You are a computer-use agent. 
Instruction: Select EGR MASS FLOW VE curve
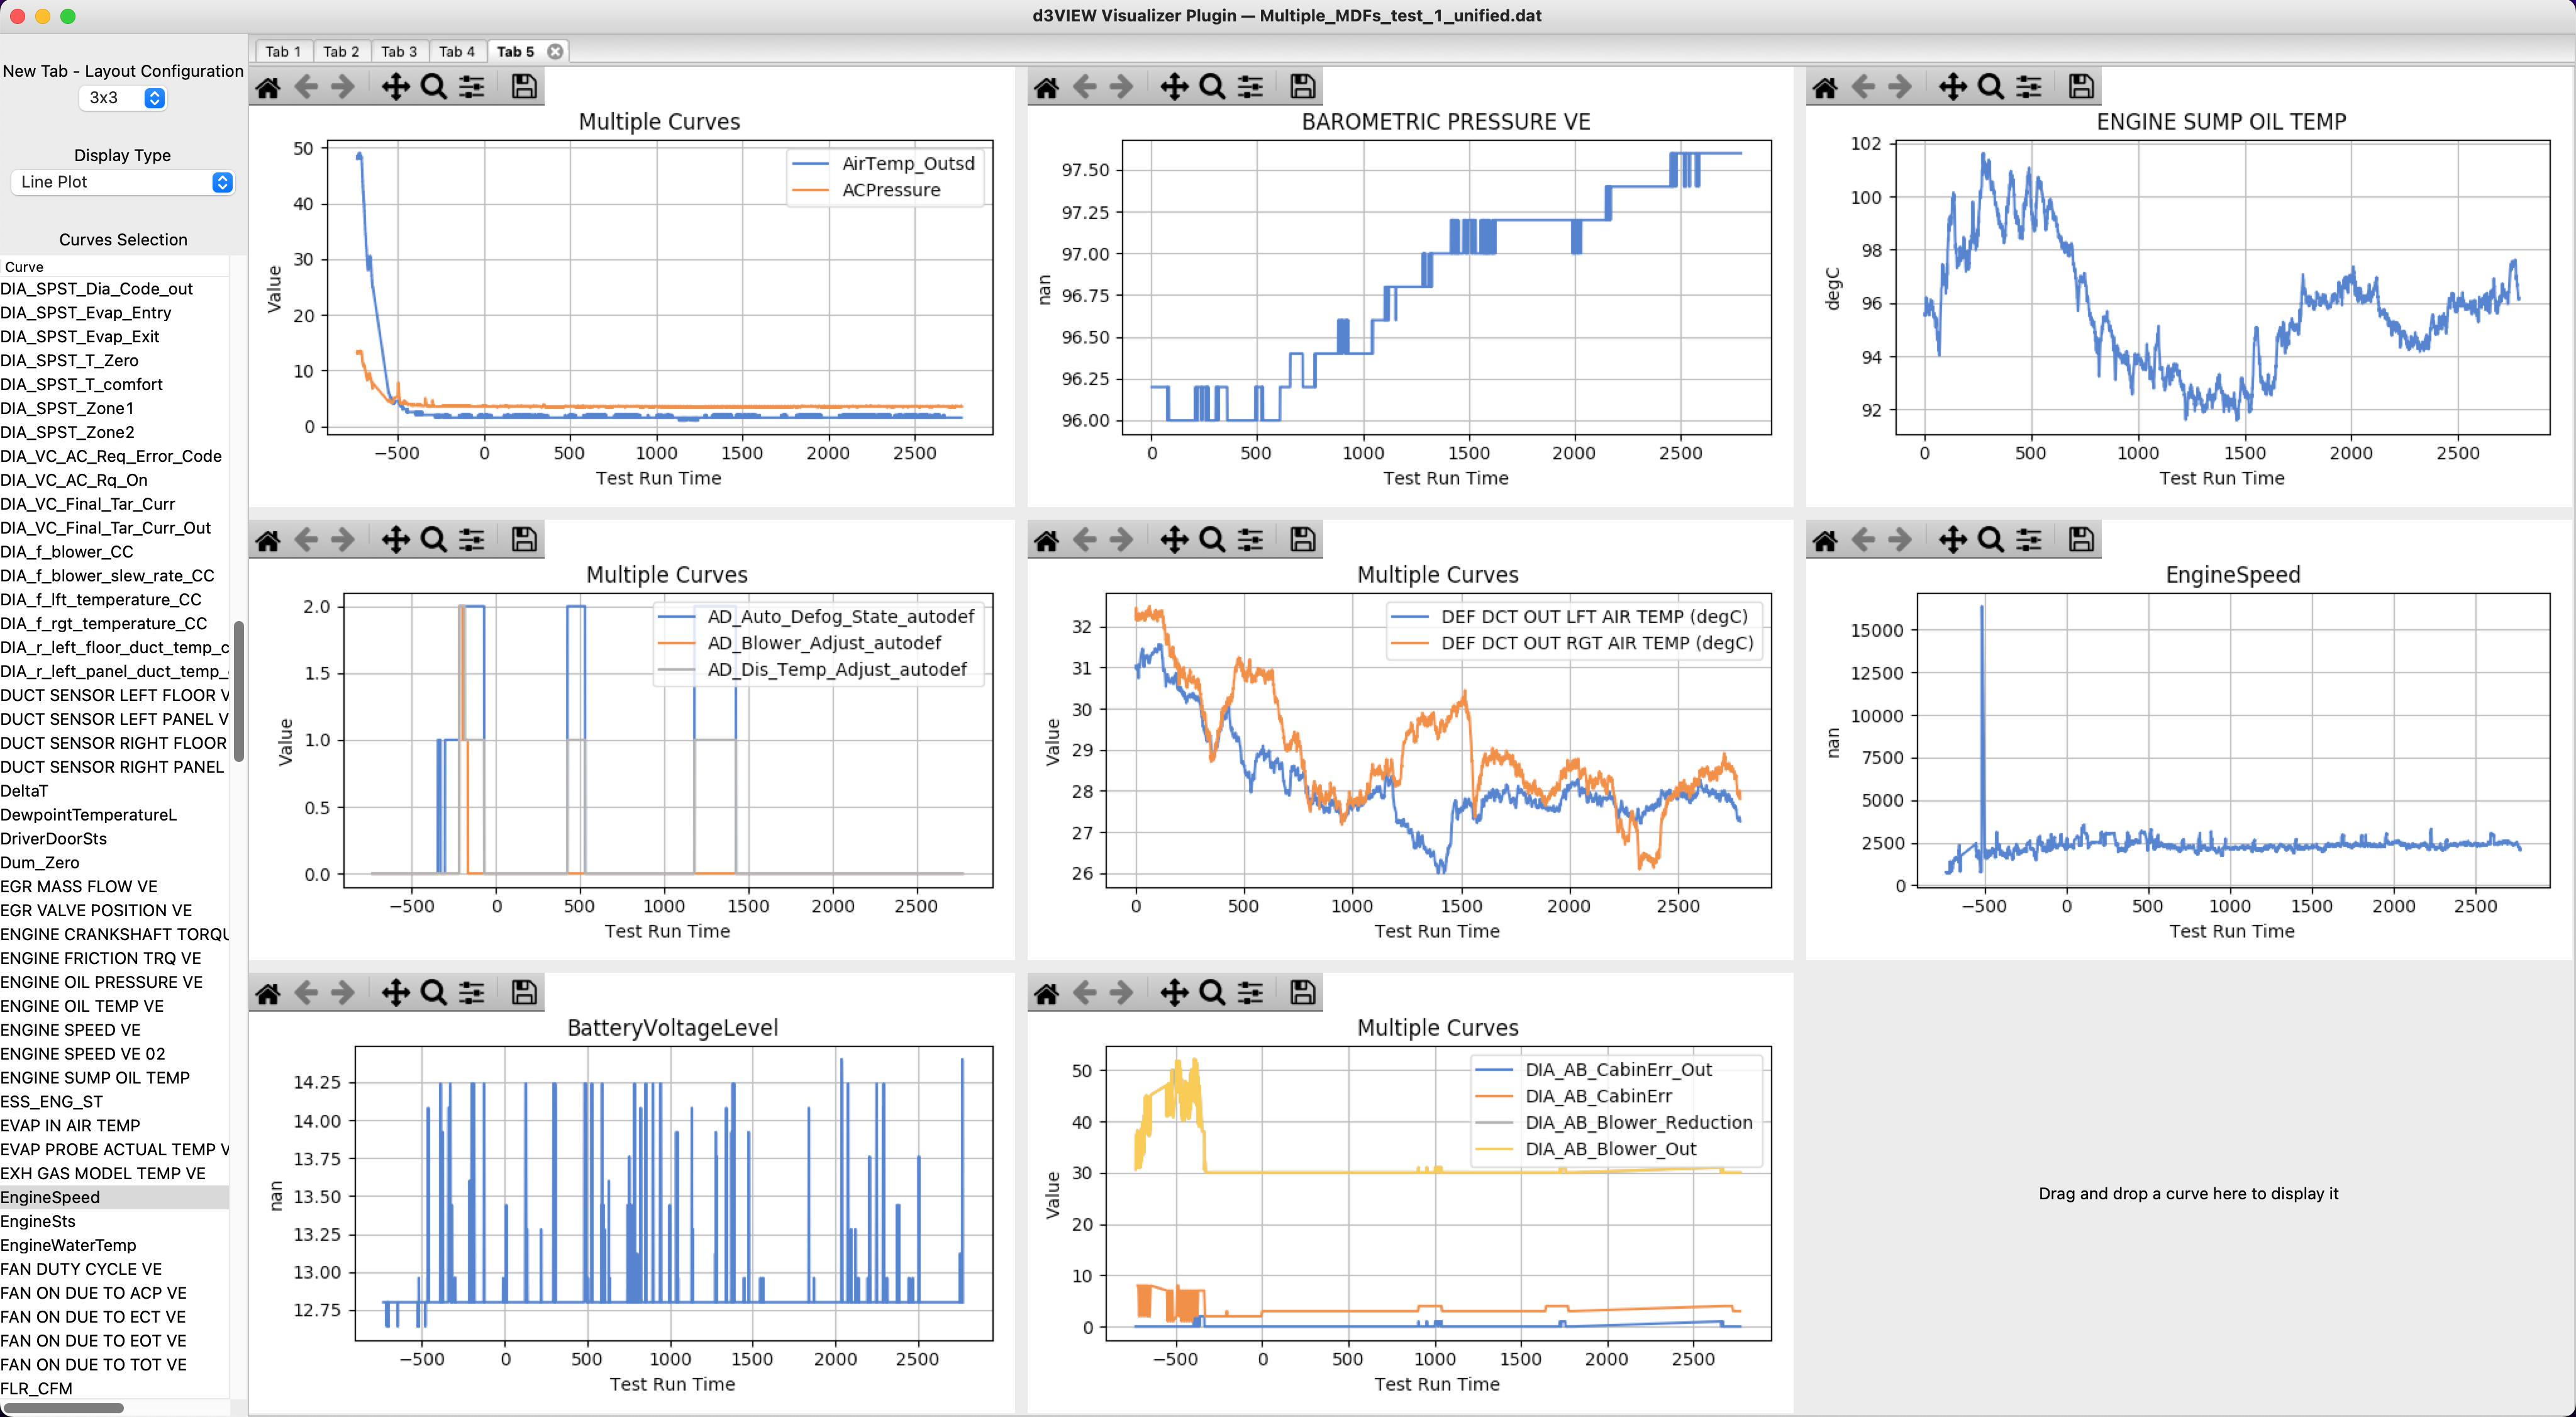click(x=114, y=887)
